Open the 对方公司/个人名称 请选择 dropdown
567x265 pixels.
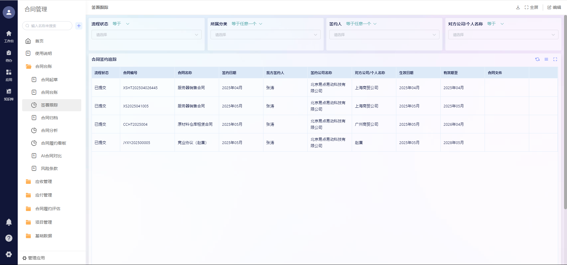pyautogui.click(x=503, y=35)
